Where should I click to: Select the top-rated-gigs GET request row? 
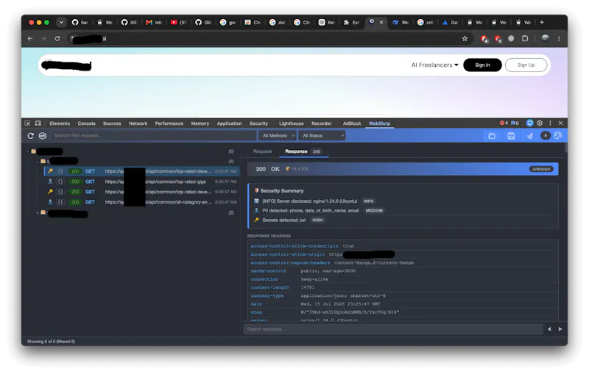pos(141,181)
